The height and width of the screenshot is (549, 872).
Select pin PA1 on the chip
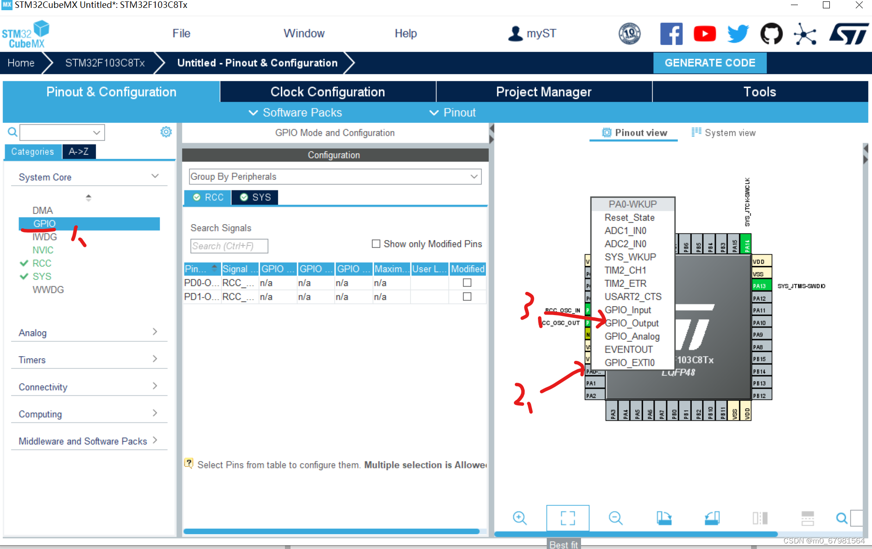(x=595, y=383)
